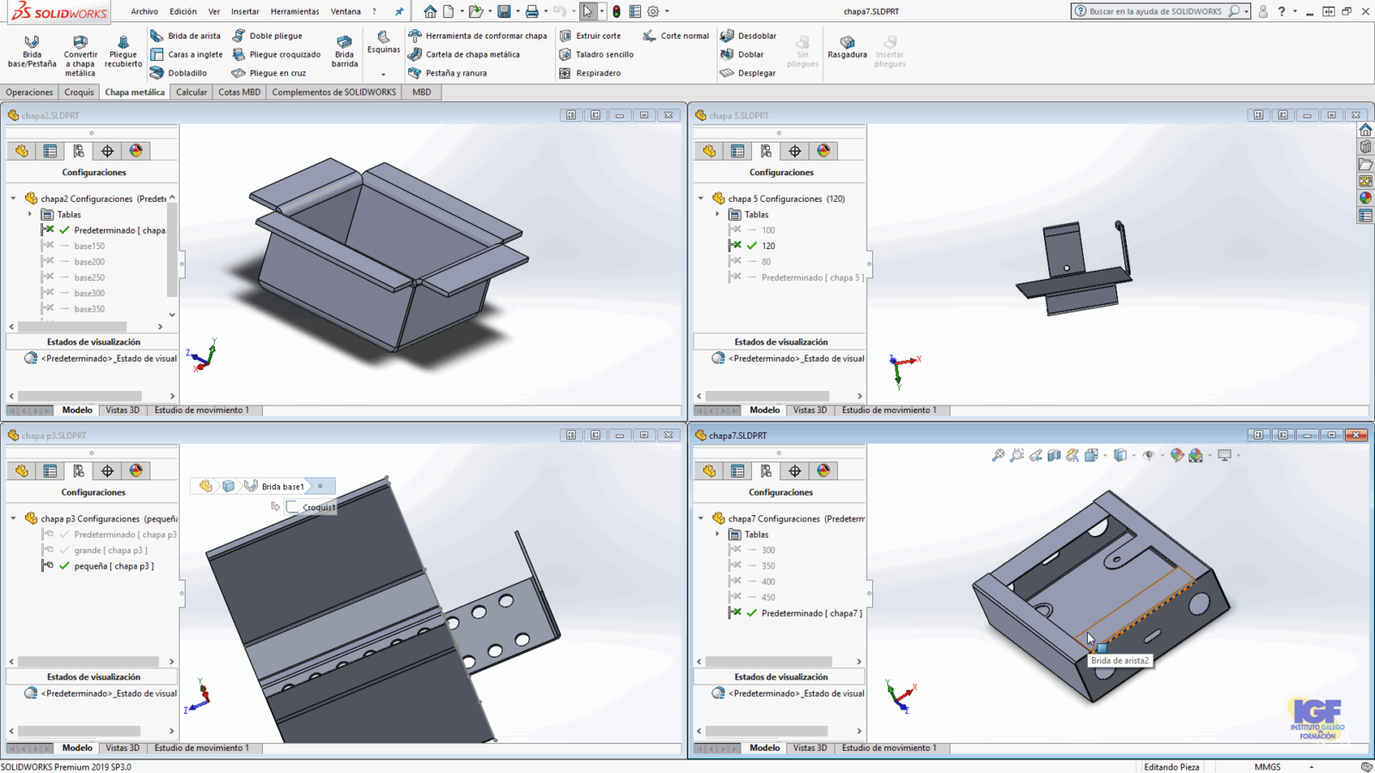Switch to the Croquis ribbon tab
Viewport: 1375px width, 773px height.
point(79,92)
